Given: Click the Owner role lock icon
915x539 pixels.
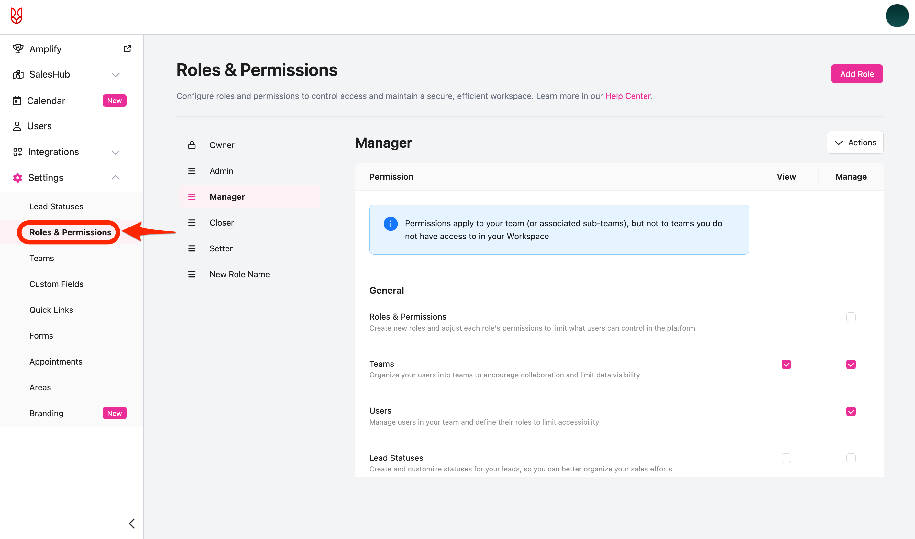Looking at the screenshot, I should pos(192,145).
